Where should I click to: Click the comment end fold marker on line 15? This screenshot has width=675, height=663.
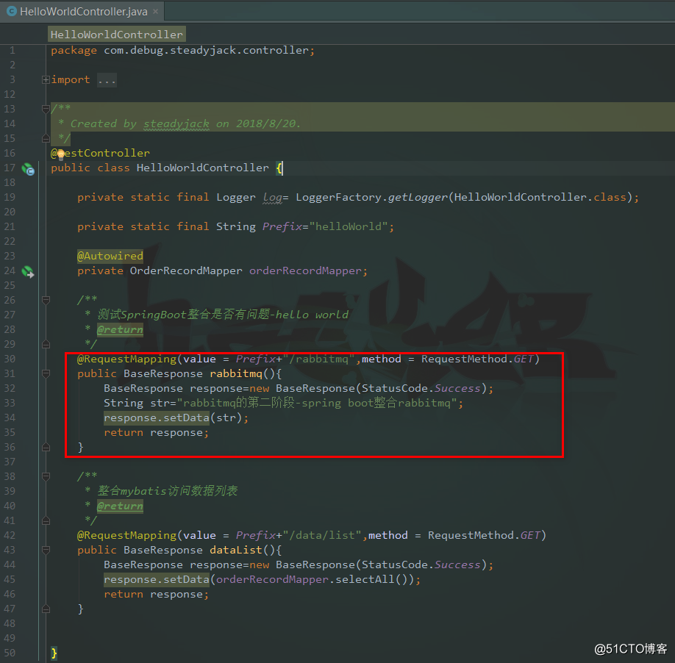pyautogui.click(x=46, y=138)
